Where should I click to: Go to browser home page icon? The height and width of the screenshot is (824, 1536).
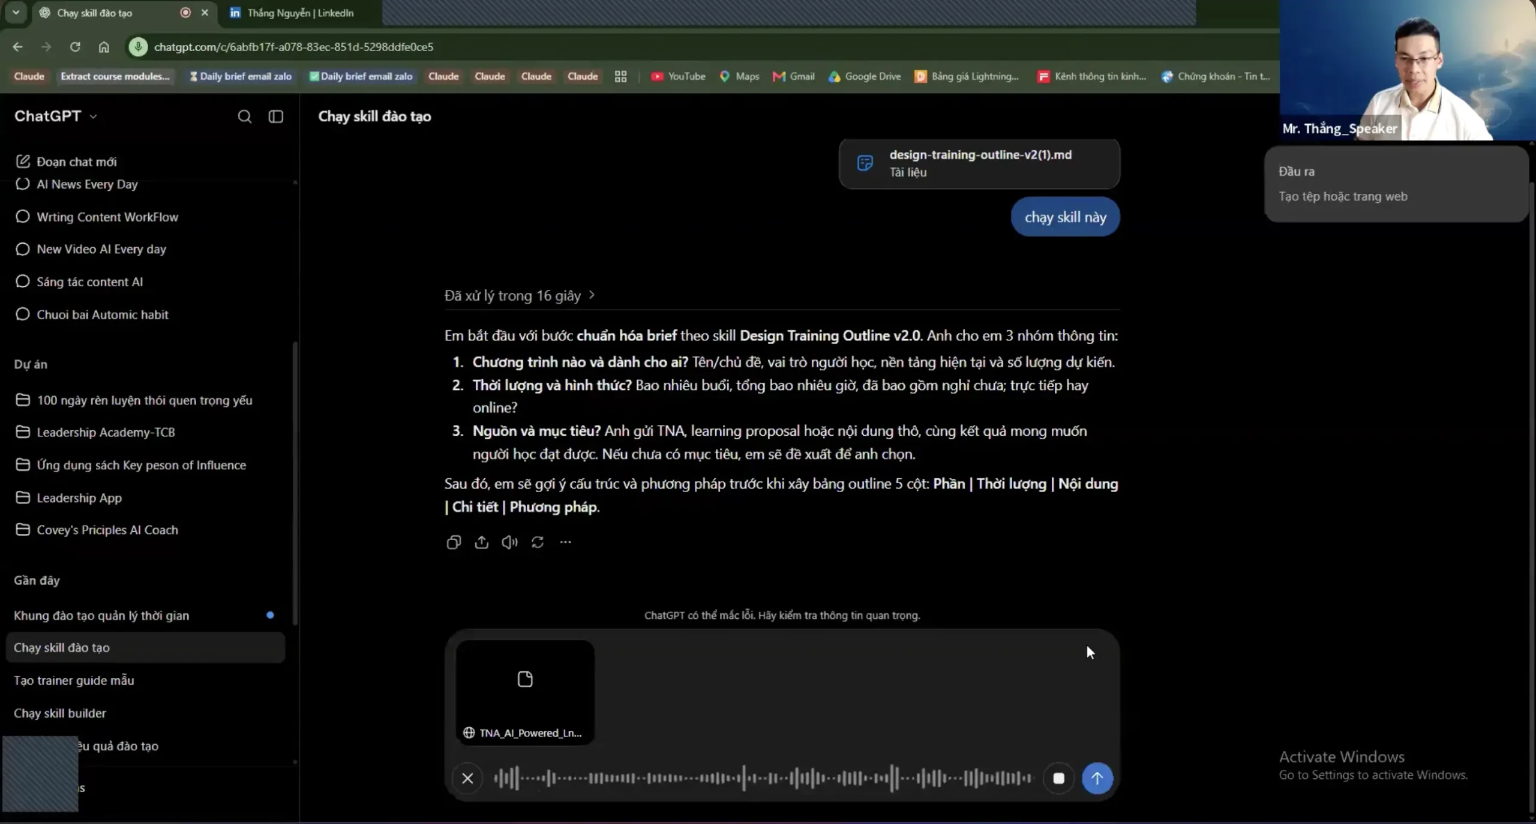point(104,47)
